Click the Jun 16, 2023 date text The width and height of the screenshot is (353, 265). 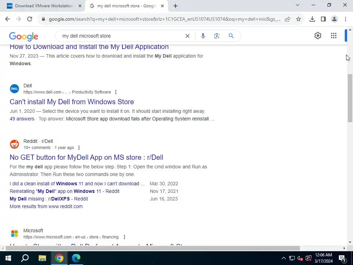pos(164,199)
